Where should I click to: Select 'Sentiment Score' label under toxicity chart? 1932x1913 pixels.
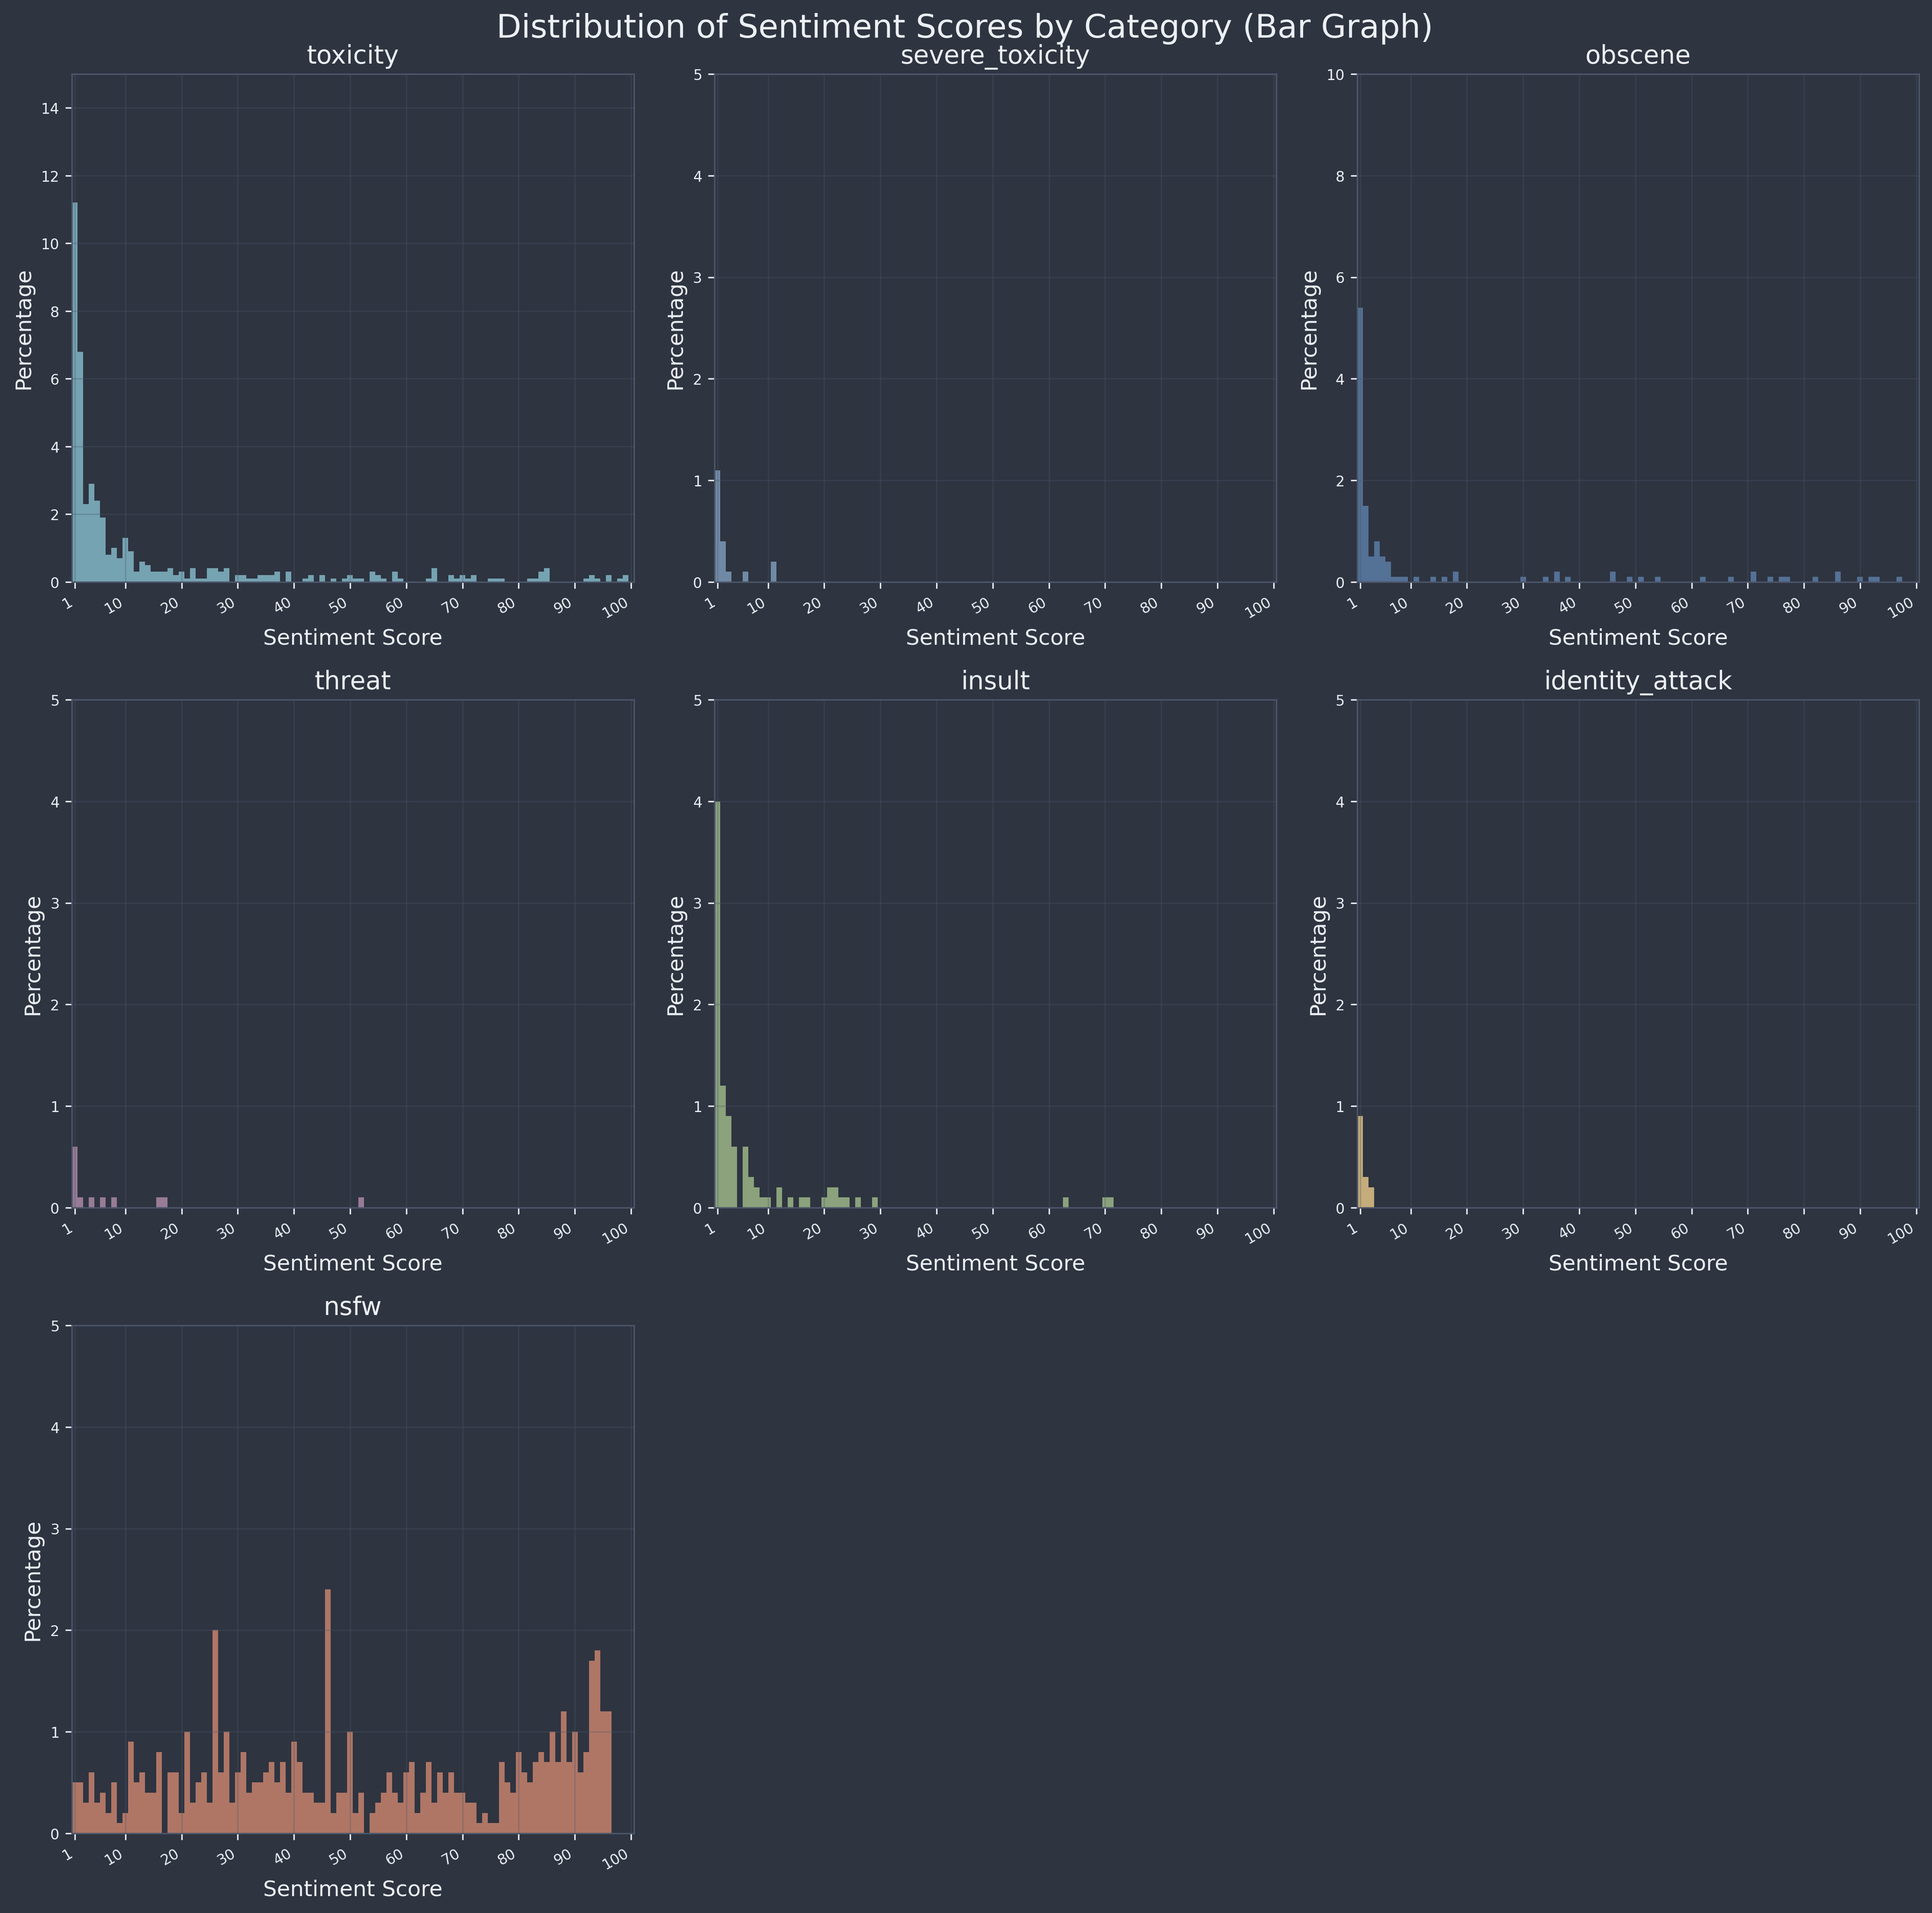pyautogui.click(x=352, y=637)
